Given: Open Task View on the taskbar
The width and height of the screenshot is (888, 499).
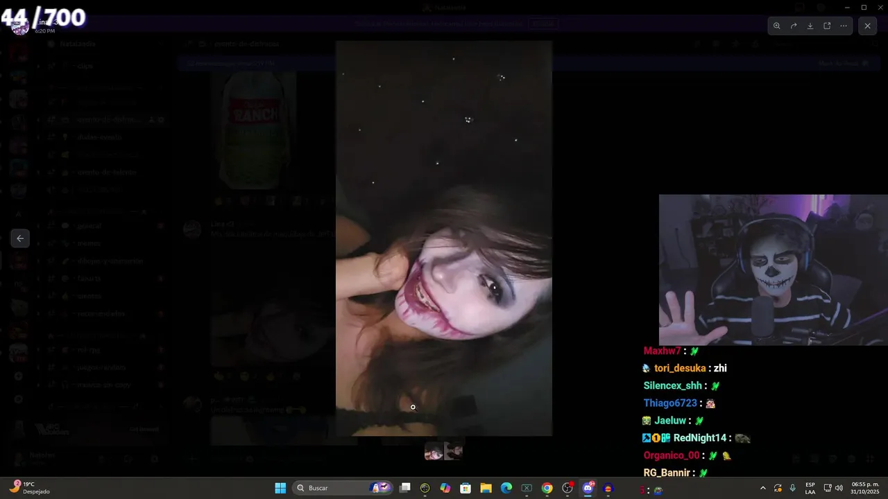Looking at the screenshot, I should click(x=405, y=488).
